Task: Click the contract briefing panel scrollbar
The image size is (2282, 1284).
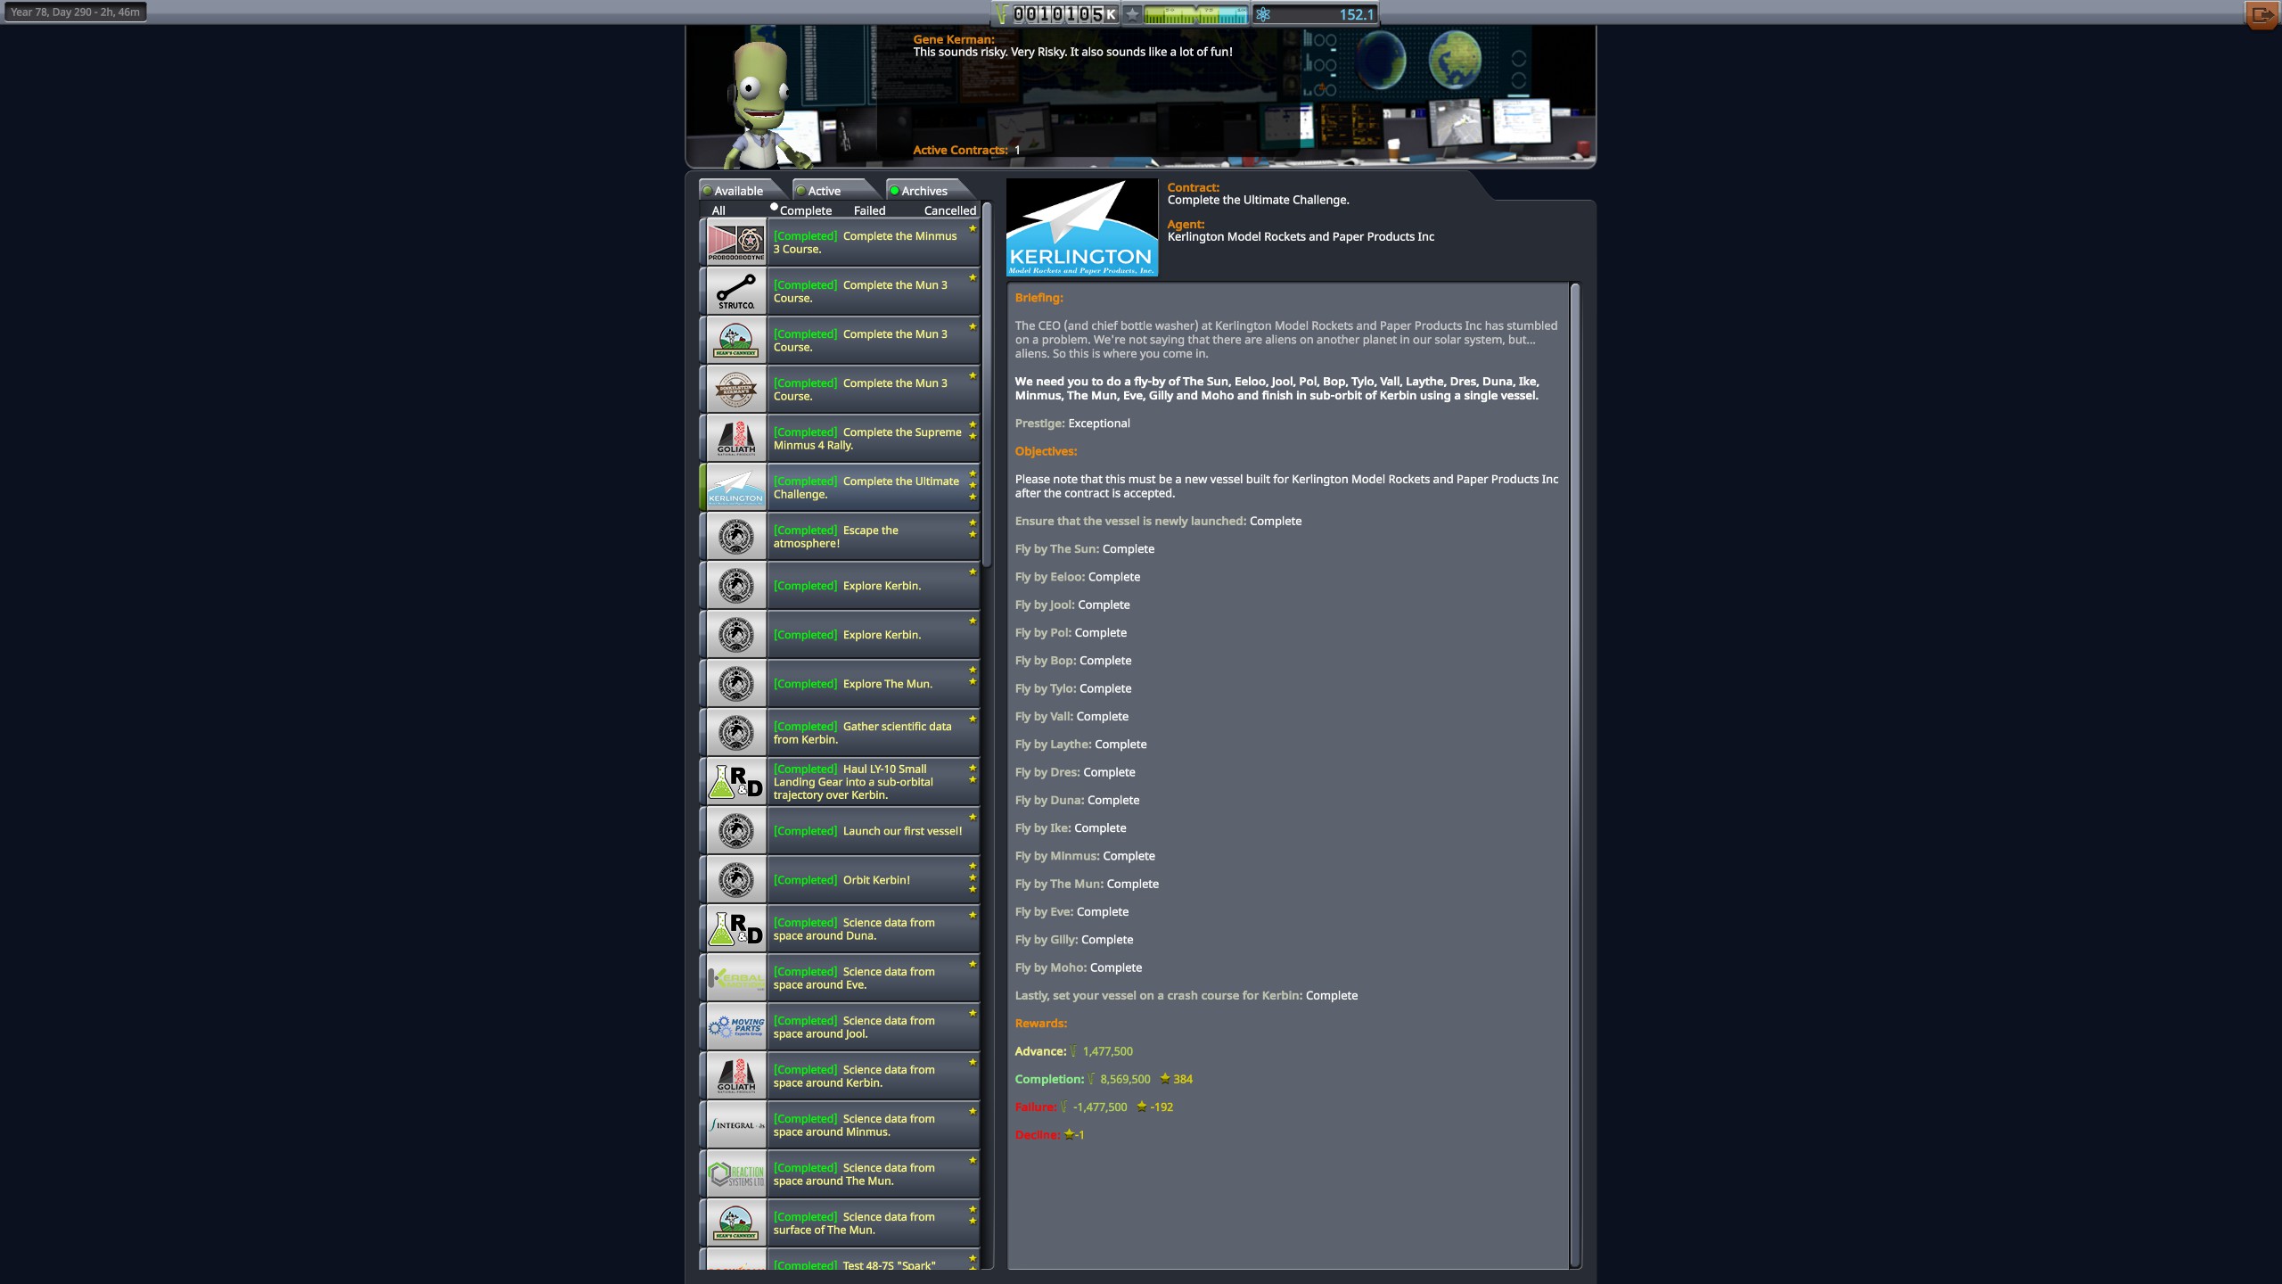Action: pos(1574,774)
